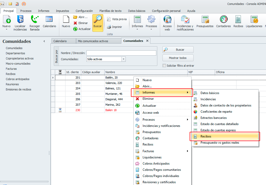Open Acceso web from the ribbon
This screenshot has height=185, width=266.
(167, 20)
